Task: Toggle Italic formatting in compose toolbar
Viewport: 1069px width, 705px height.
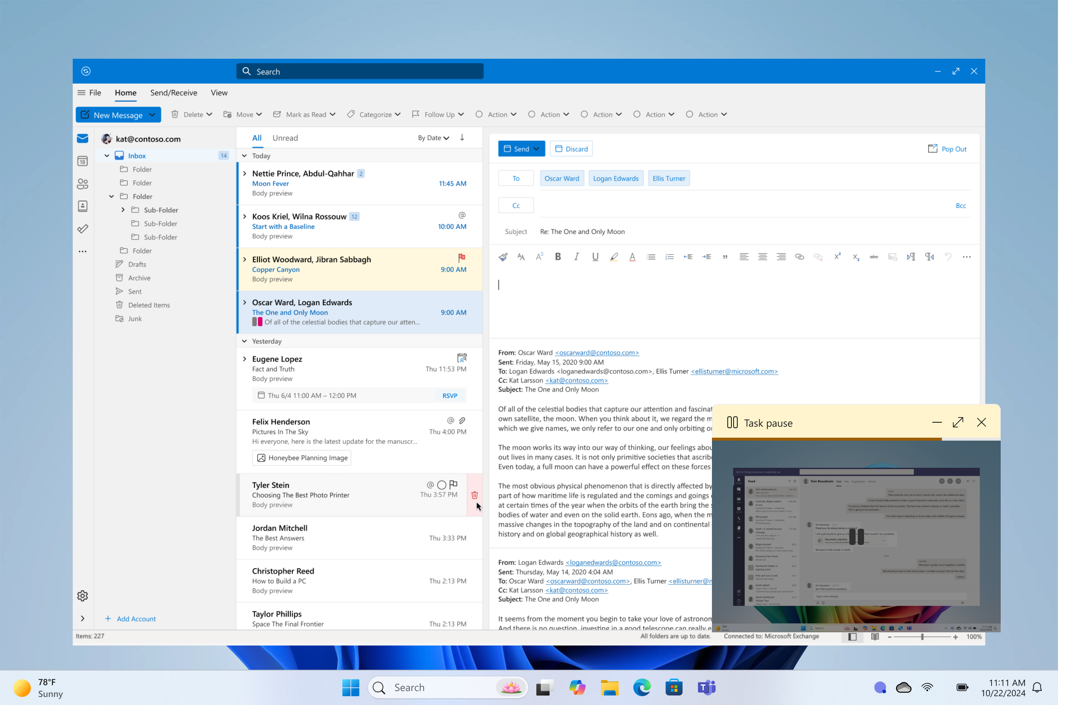Action: pyautogui.click(x=582, y=259)
